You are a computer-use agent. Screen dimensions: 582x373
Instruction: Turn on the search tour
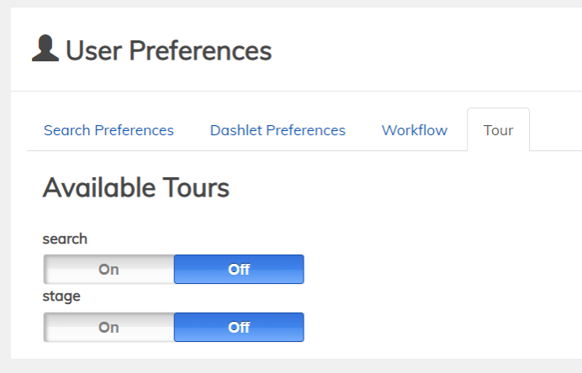pyautogui.click(x=109, y=270)
